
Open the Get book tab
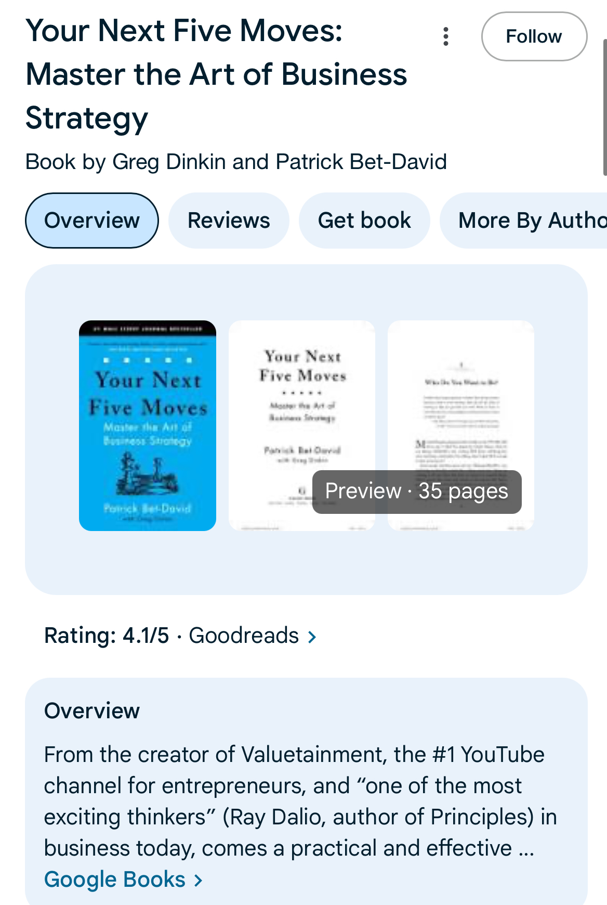coord(364,221)
